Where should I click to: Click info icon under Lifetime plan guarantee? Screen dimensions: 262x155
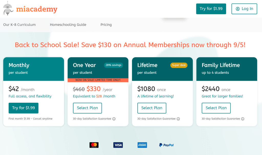tap(178, 119)
